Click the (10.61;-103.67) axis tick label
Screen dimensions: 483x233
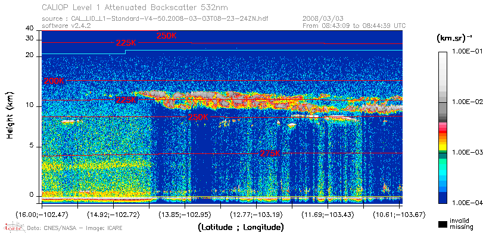(399, 214)
